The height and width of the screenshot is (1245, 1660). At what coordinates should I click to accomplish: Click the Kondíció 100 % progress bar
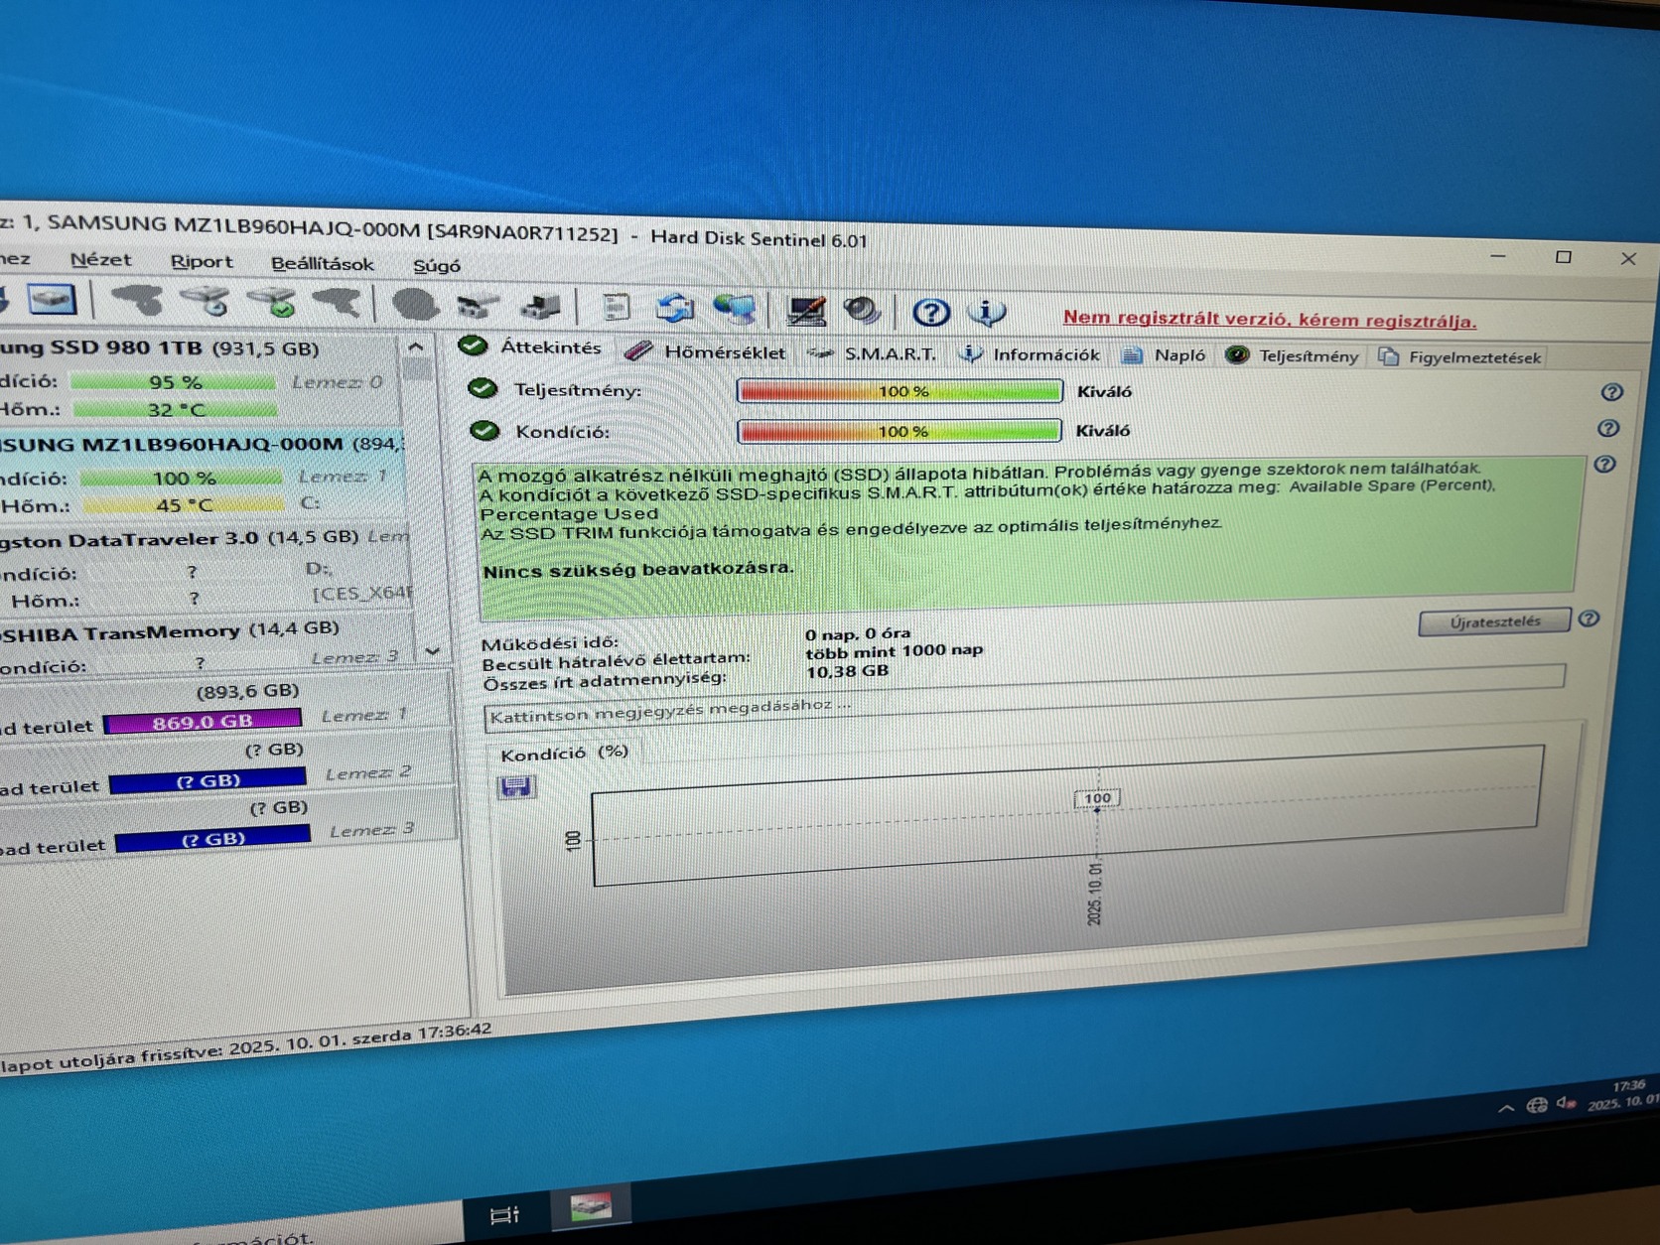tap(899, 431)
